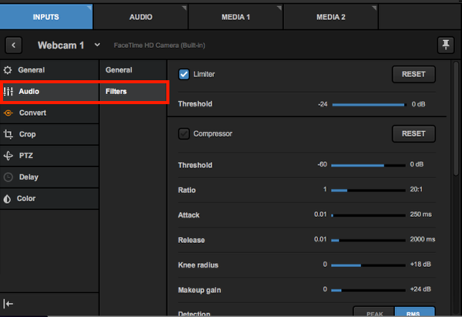Screen dimensions: 462x317
Task: Switch to the AUDIO tab
Action: tap(140, 16)
